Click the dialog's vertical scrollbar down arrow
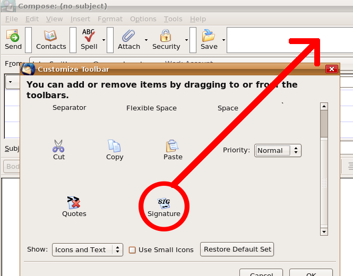The width and height of the screenshot is (353, 276). point(324,232)
